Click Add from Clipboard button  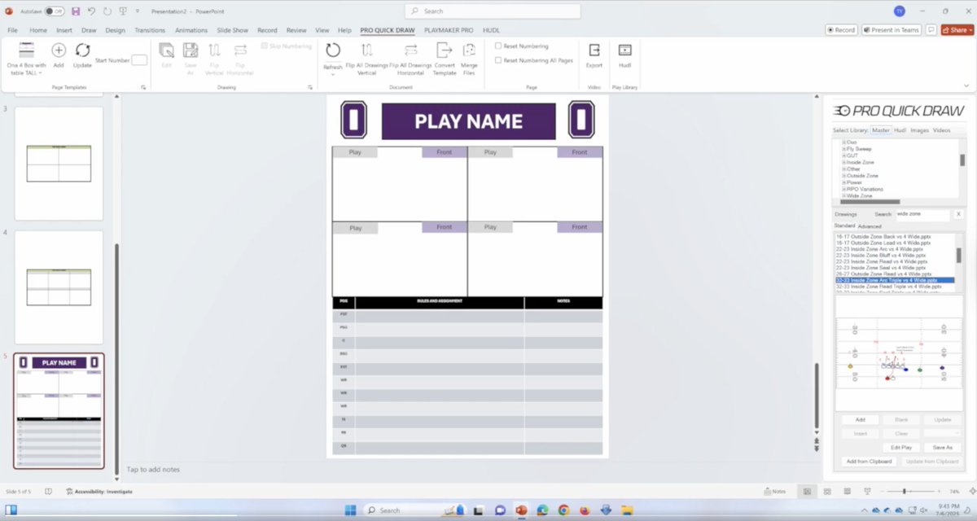coord(870,462)
